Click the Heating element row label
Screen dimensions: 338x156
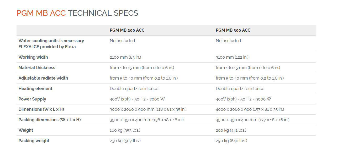coord(35,88)
